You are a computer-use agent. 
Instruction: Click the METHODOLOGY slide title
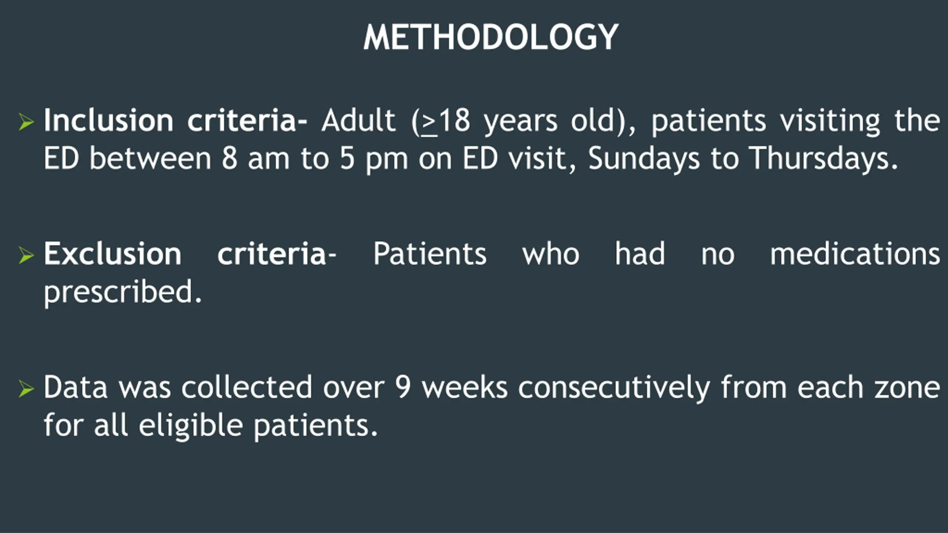pos(491,37)
